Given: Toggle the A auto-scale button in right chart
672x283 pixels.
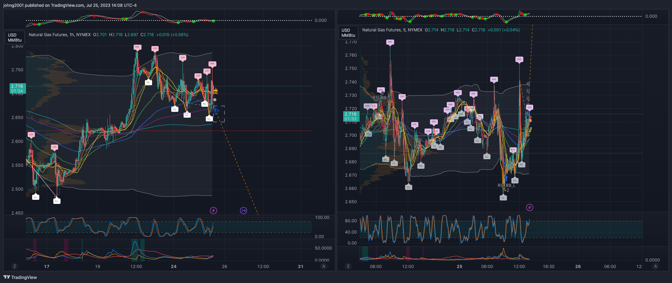Looking at the screenshot, I should coord(655,266).
